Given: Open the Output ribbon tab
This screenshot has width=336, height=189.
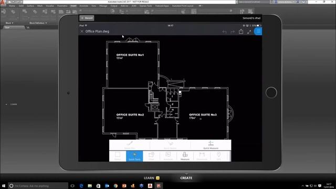Looking at the screenshot, I should (114, 6).
